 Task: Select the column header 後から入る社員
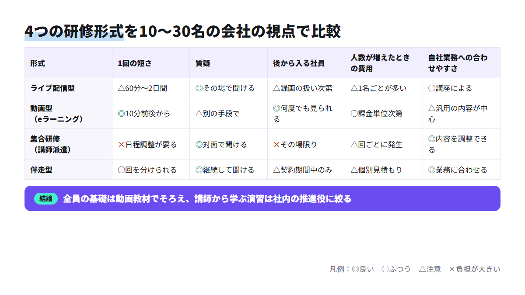click(x=306, y=63)
